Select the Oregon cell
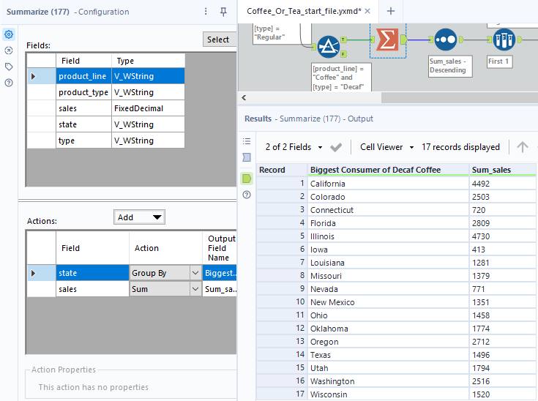538x401 pixels. click(x=388, y=342)
